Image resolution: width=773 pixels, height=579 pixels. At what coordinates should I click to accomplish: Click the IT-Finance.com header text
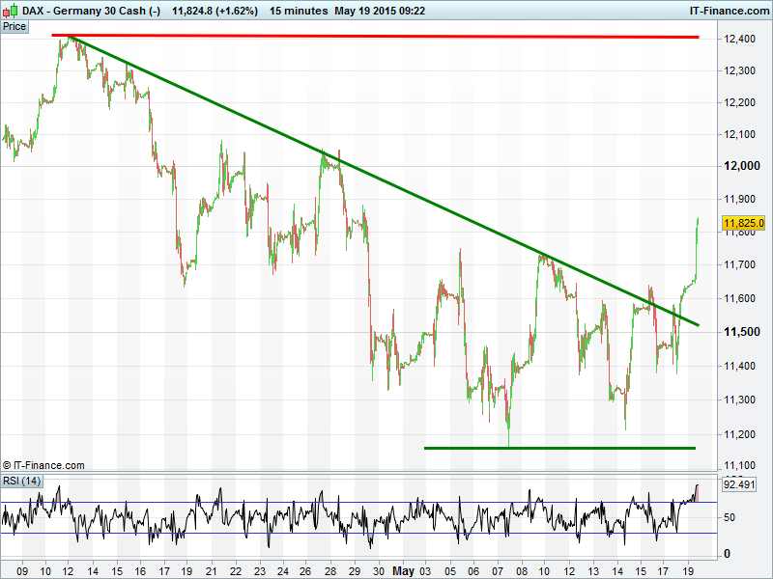coord(729,11)
